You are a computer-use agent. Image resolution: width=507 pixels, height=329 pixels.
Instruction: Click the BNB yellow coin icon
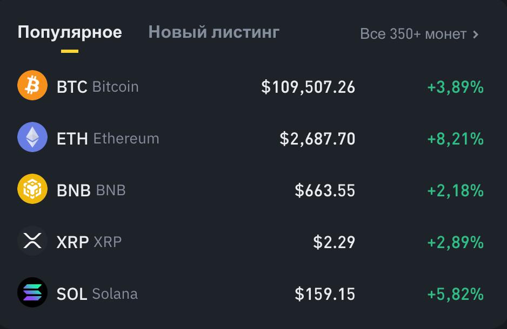(32, 190)
